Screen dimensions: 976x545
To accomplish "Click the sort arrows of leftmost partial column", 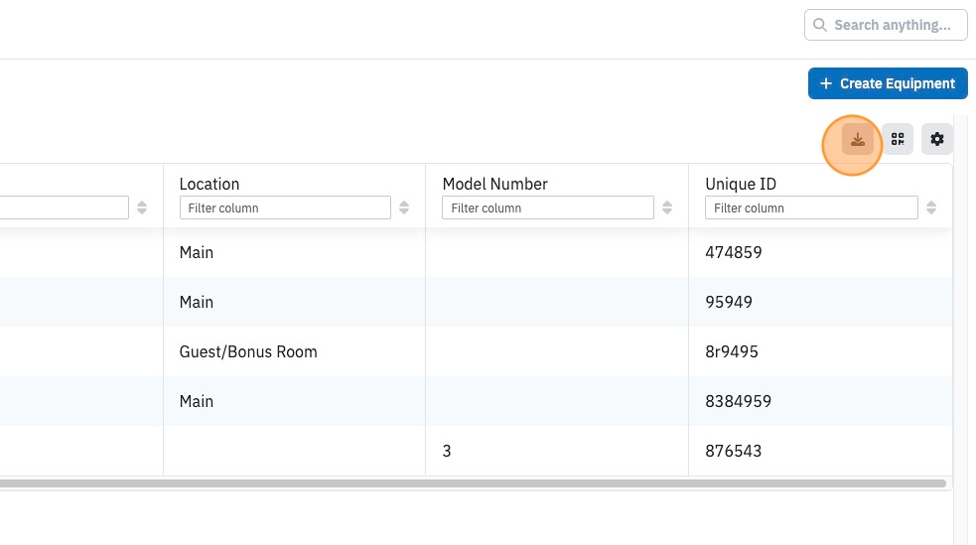I will tap(142, 207).
